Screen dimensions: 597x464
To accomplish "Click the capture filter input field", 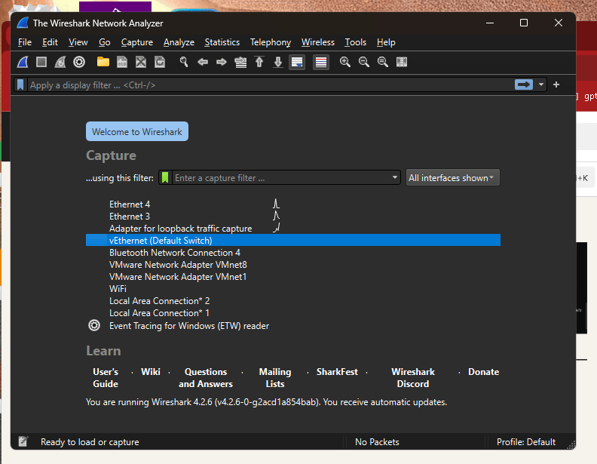I will (x=281, y=178).
